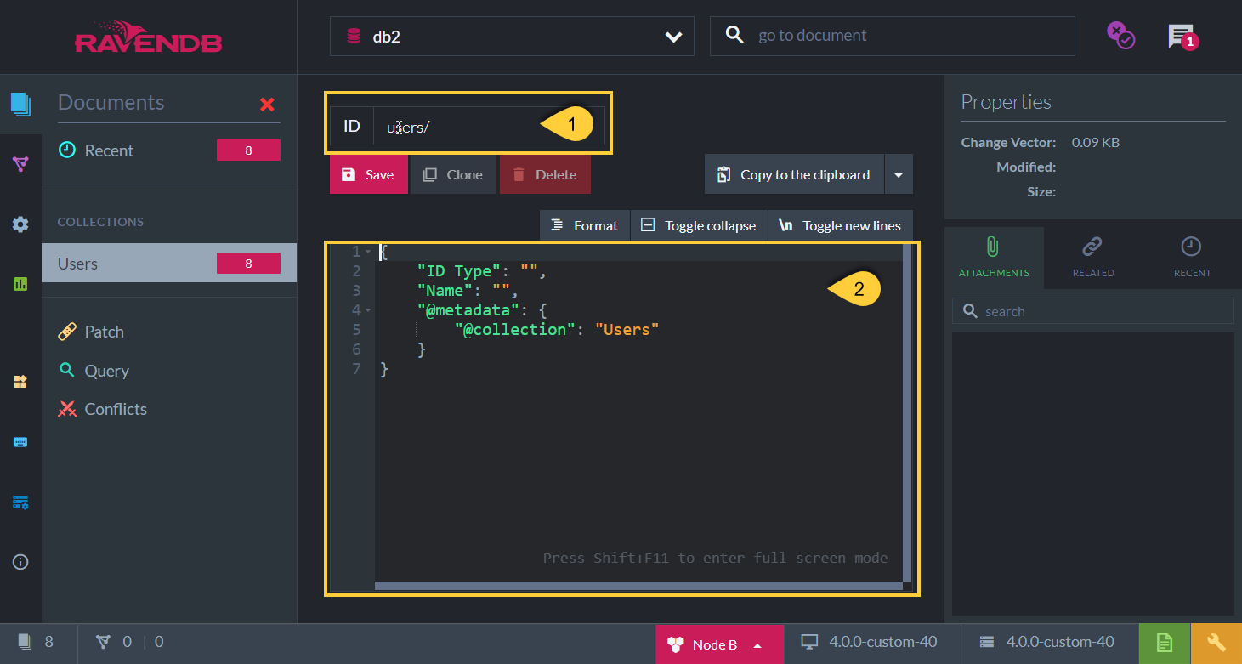
Task: Clone the document
Action: (x=453, y=174)
